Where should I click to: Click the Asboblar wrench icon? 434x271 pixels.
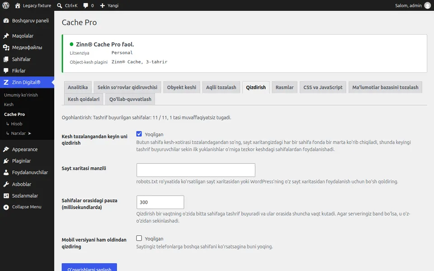6,184
